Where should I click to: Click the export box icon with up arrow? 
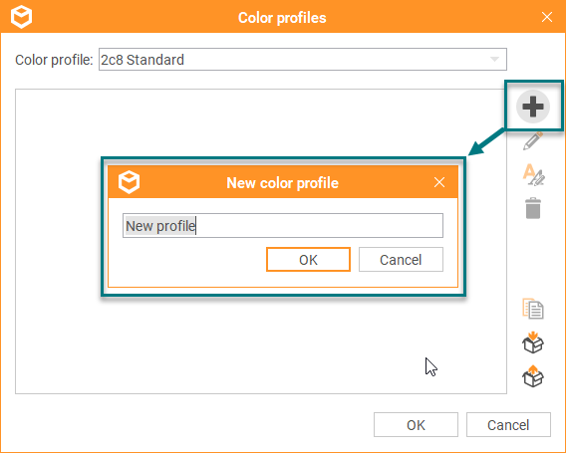(533, 375)
